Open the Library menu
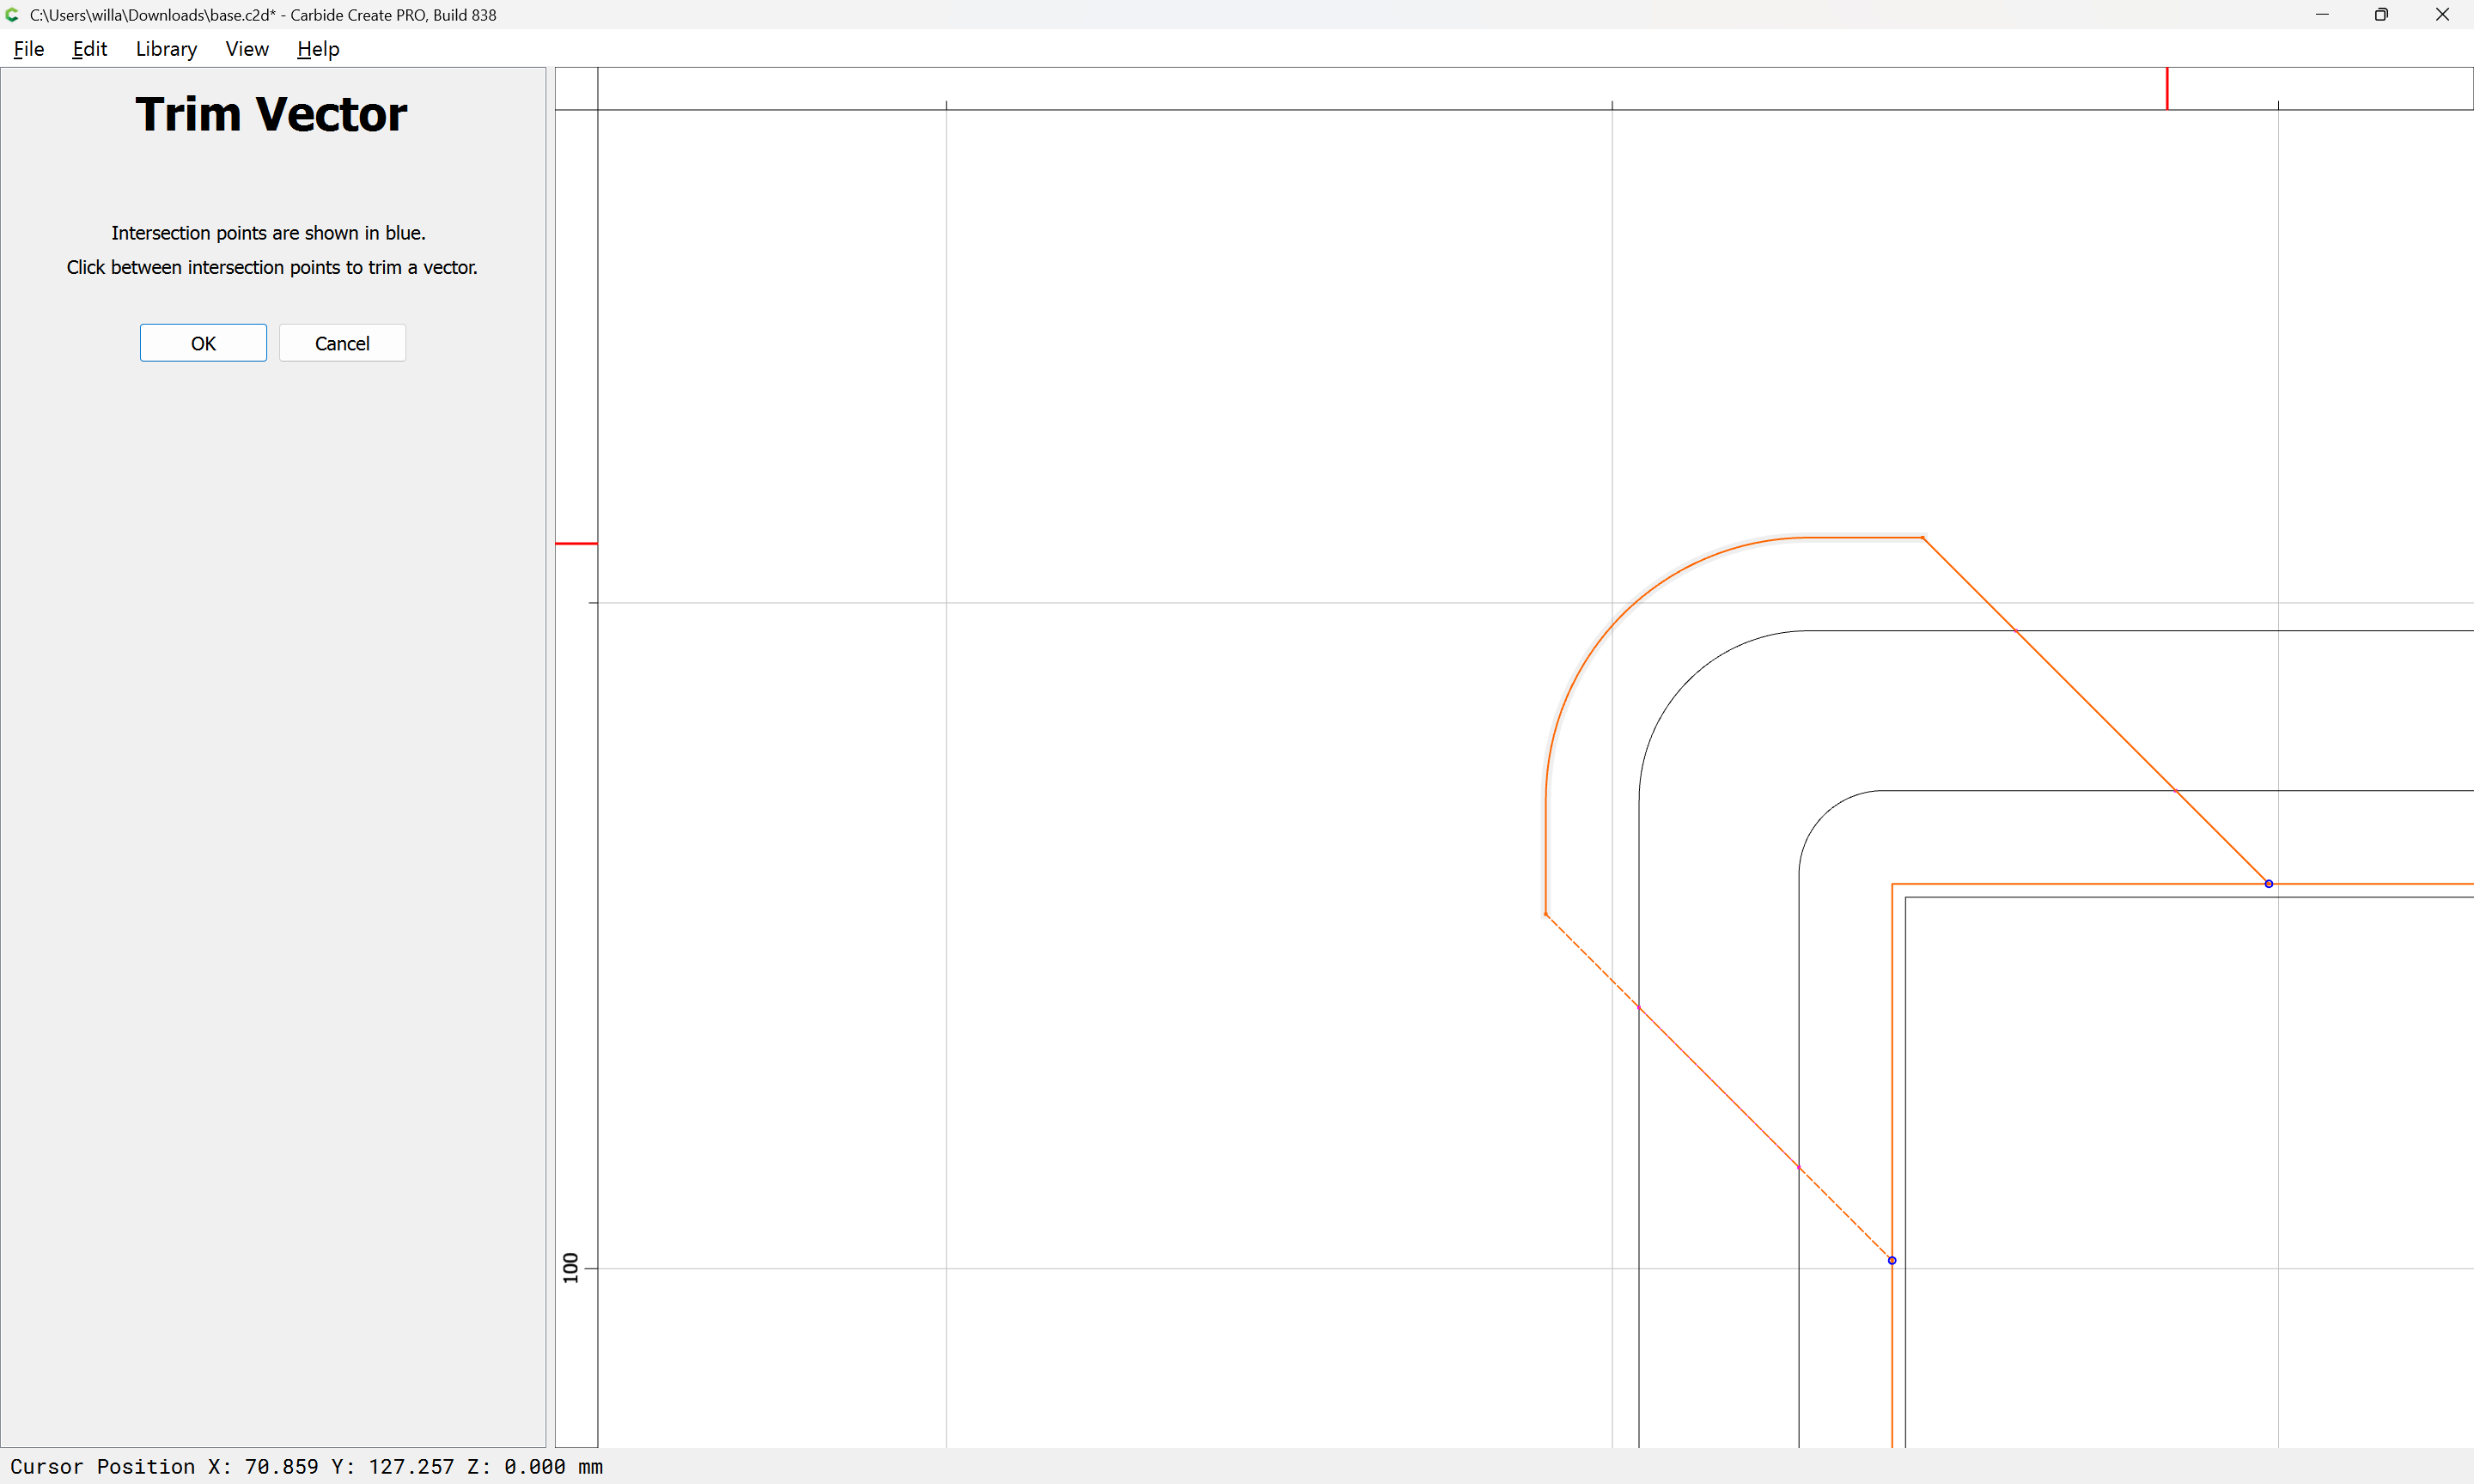This screenshot has width=2474, height=1484. coord(166,49)
